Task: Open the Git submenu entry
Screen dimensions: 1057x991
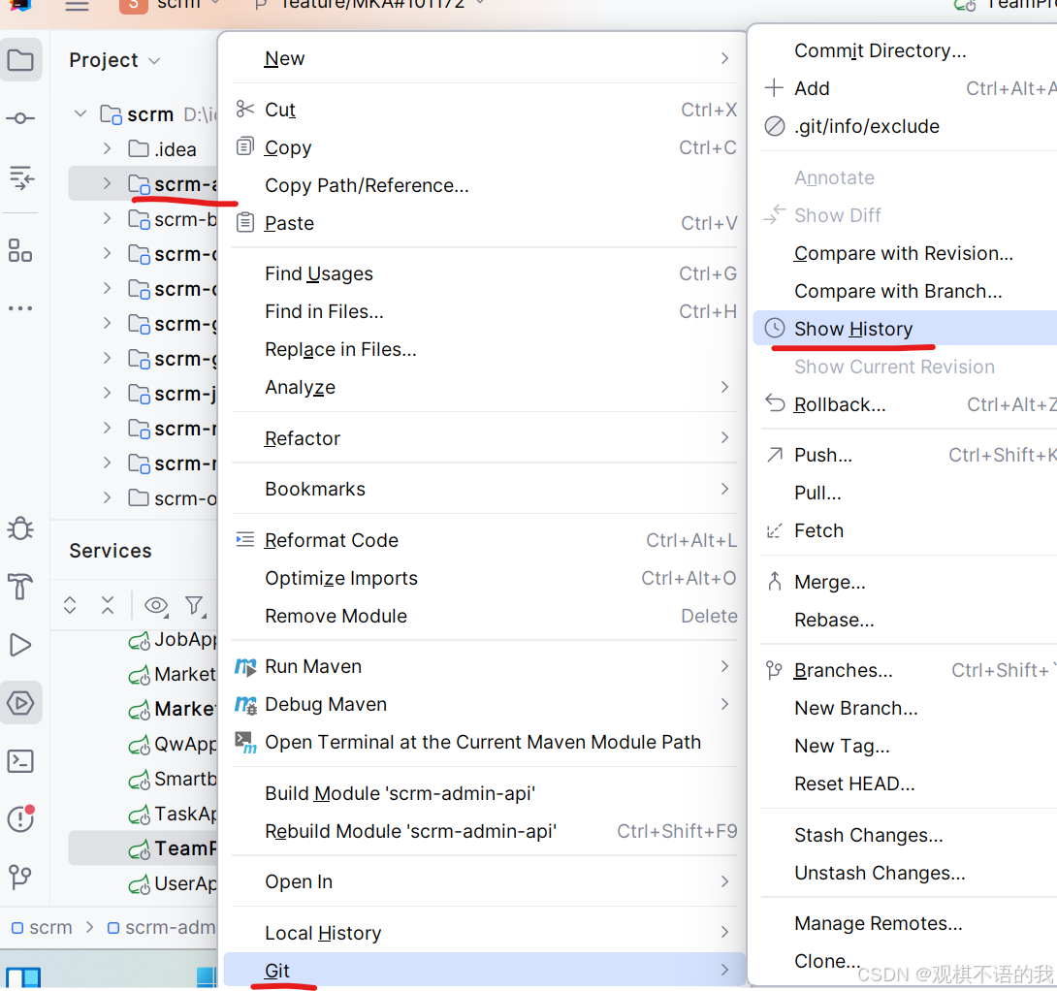Action: 484,970
